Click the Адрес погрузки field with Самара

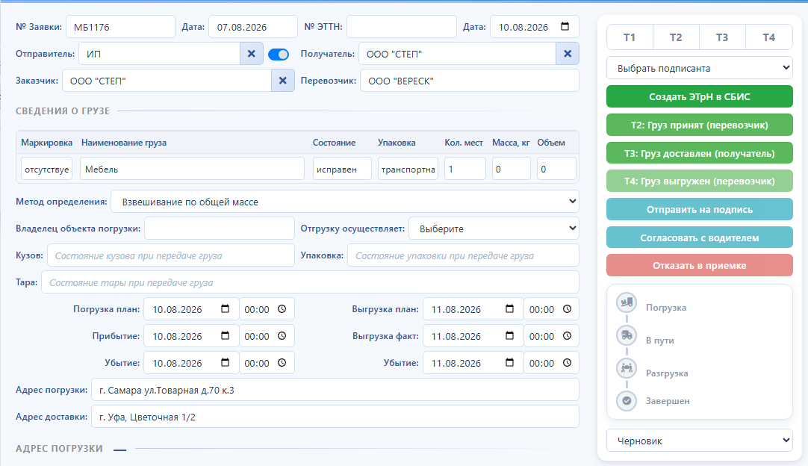[x=335, y=390]
